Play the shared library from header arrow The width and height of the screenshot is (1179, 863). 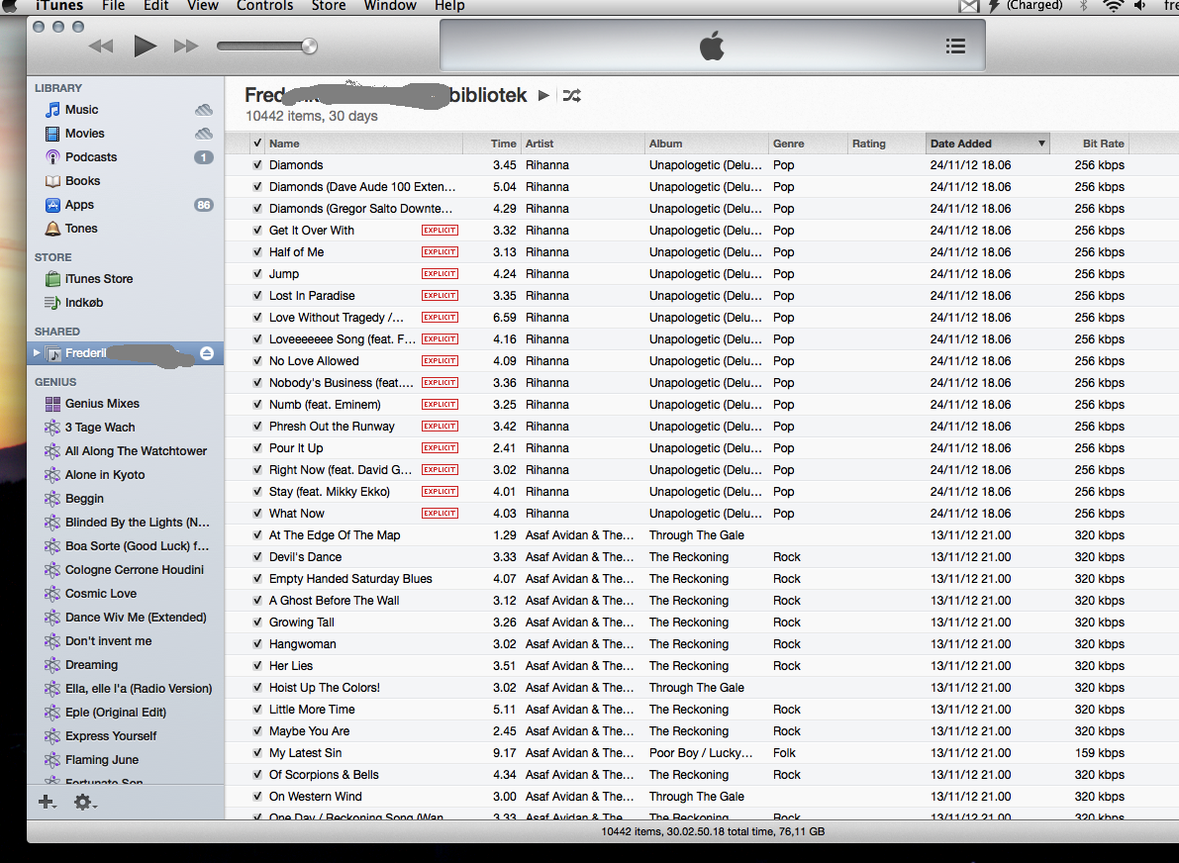[x=543, y=95]
